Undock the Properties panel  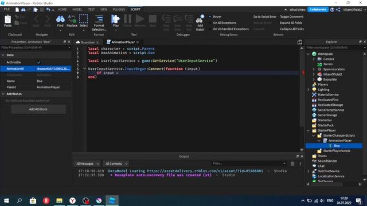[x=65, y=42]
